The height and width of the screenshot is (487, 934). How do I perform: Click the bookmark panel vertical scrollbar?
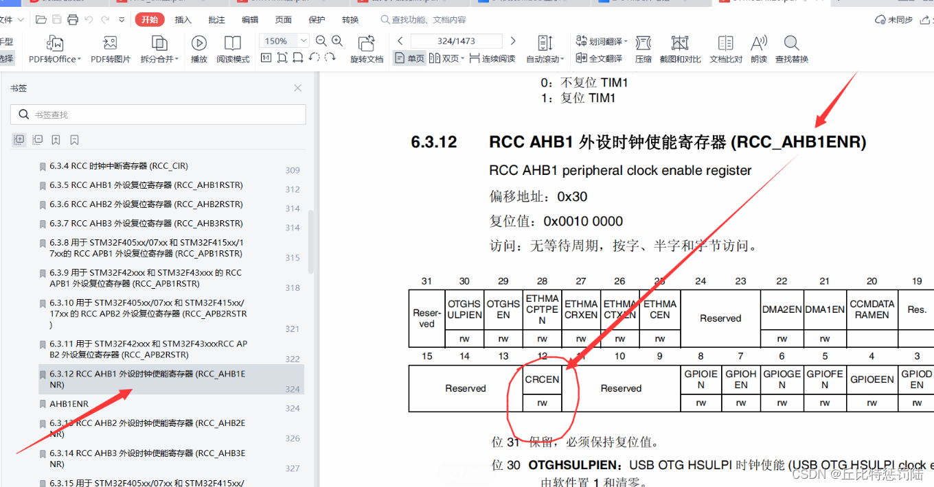point(311,241)
